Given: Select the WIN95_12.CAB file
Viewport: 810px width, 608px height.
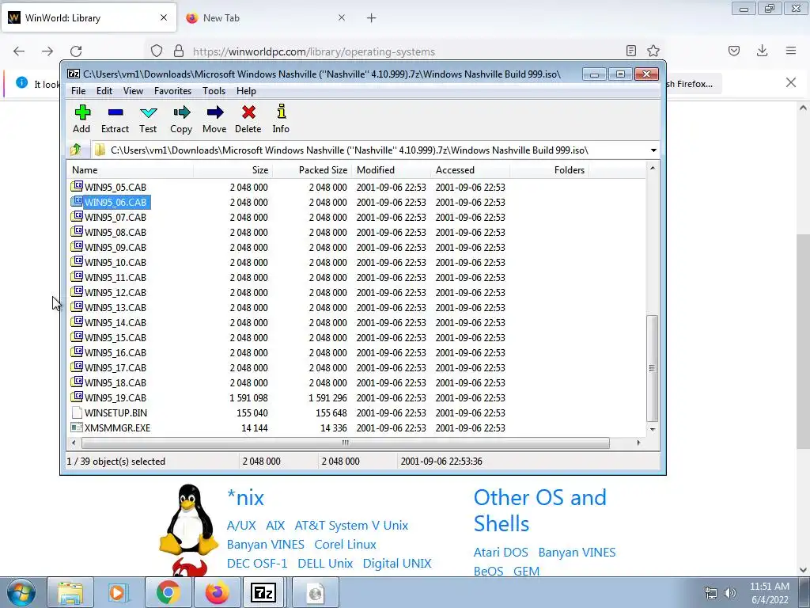Looking at the screenshot, I should [x=115, y=292].
